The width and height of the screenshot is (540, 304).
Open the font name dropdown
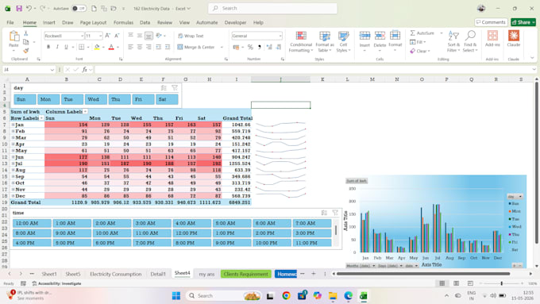coord(82,36)
